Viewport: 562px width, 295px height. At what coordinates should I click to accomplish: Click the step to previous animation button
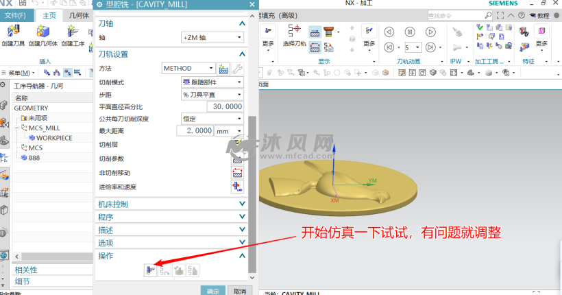[x=389, y=47]
